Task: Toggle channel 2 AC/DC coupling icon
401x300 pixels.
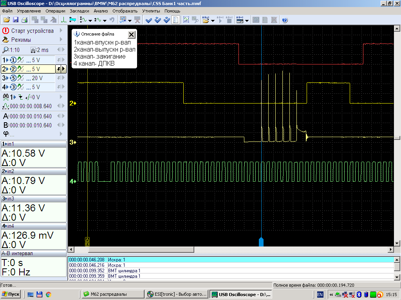Action: coord(21,69)
